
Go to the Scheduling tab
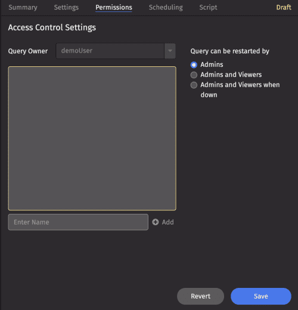(x=166, y=7)
